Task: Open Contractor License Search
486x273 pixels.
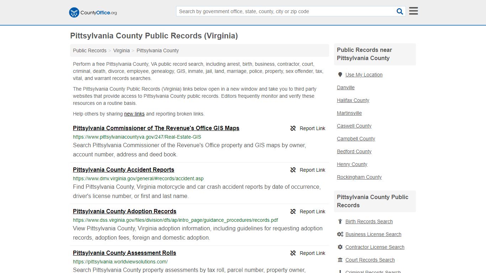Action: [375, 247]
